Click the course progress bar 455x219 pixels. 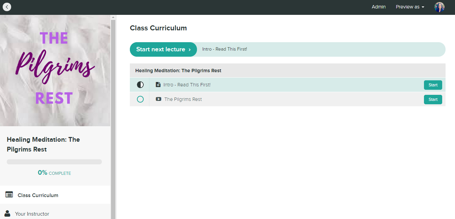(x=54, y=162)
